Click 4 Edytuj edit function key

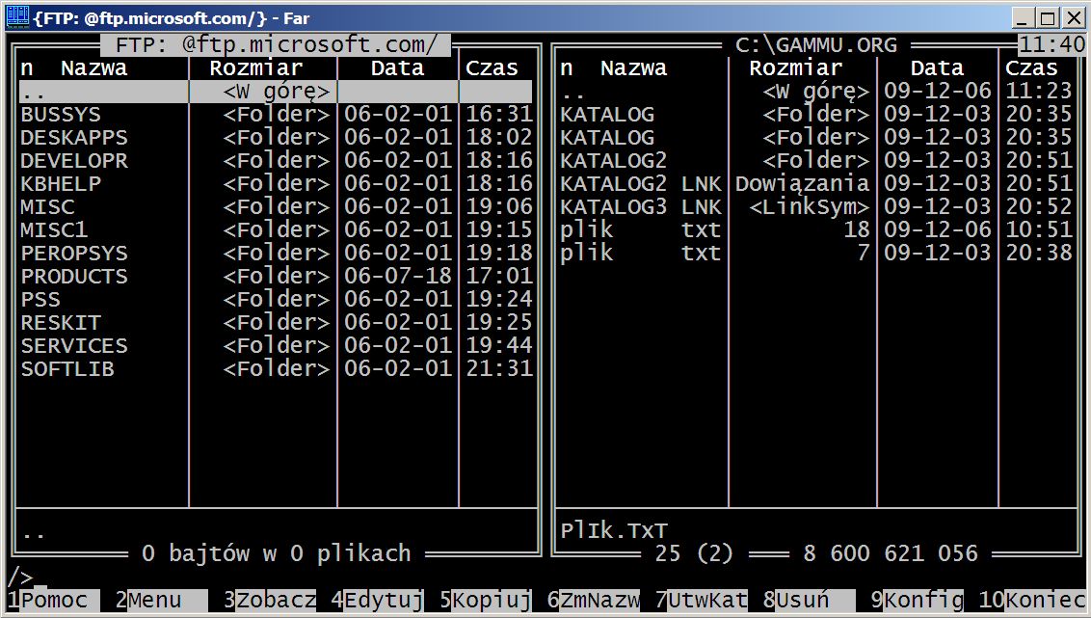click(x=377, y=600)
